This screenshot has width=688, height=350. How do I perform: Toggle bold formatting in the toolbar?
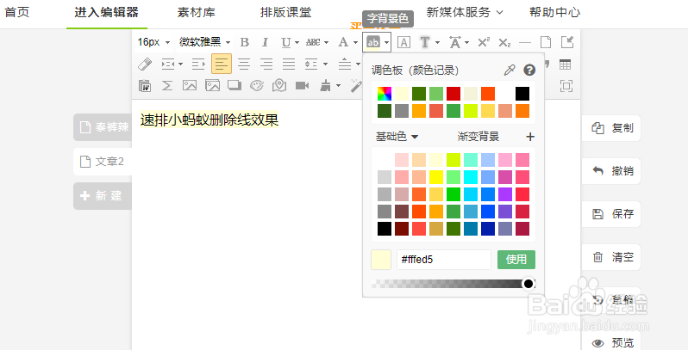[x=244, y=42]
